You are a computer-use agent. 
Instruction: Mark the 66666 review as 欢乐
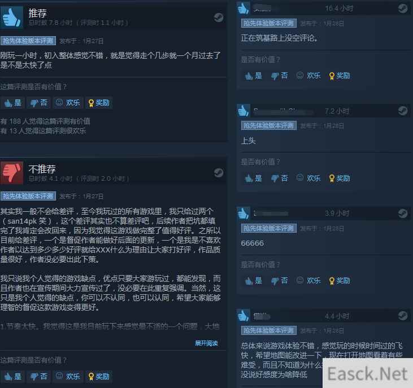pyautogui.click(x=308, y=280)
